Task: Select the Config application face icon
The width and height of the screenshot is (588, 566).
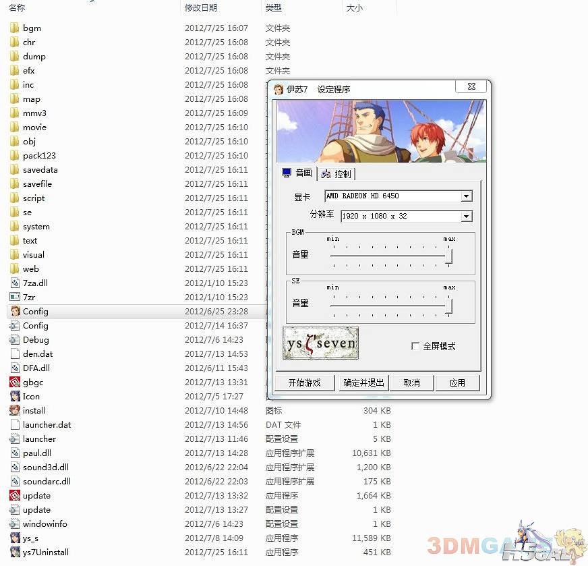Action: (15, 311)
